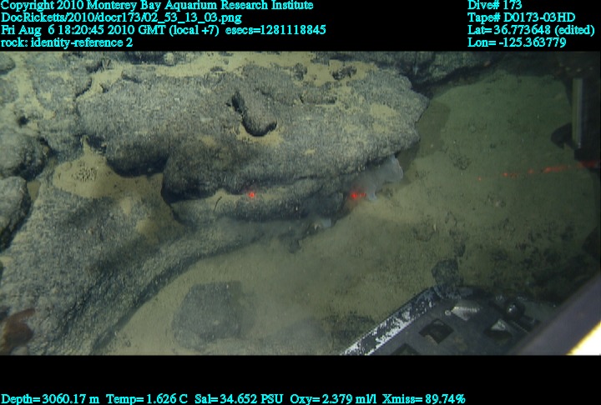Click the "Tape# D0173-03HD" label
Image resolution: width=601 pixels, height=405 pixels.
coord(521,17)
